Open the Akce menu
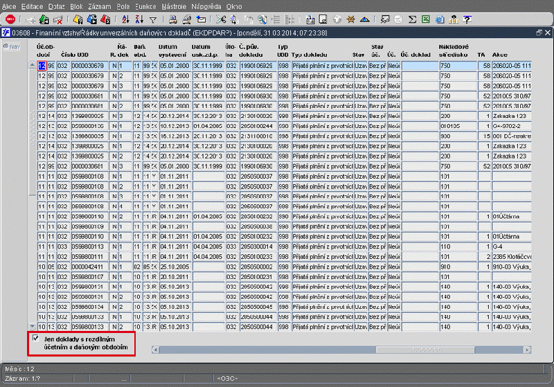 [x=9, y=6]
